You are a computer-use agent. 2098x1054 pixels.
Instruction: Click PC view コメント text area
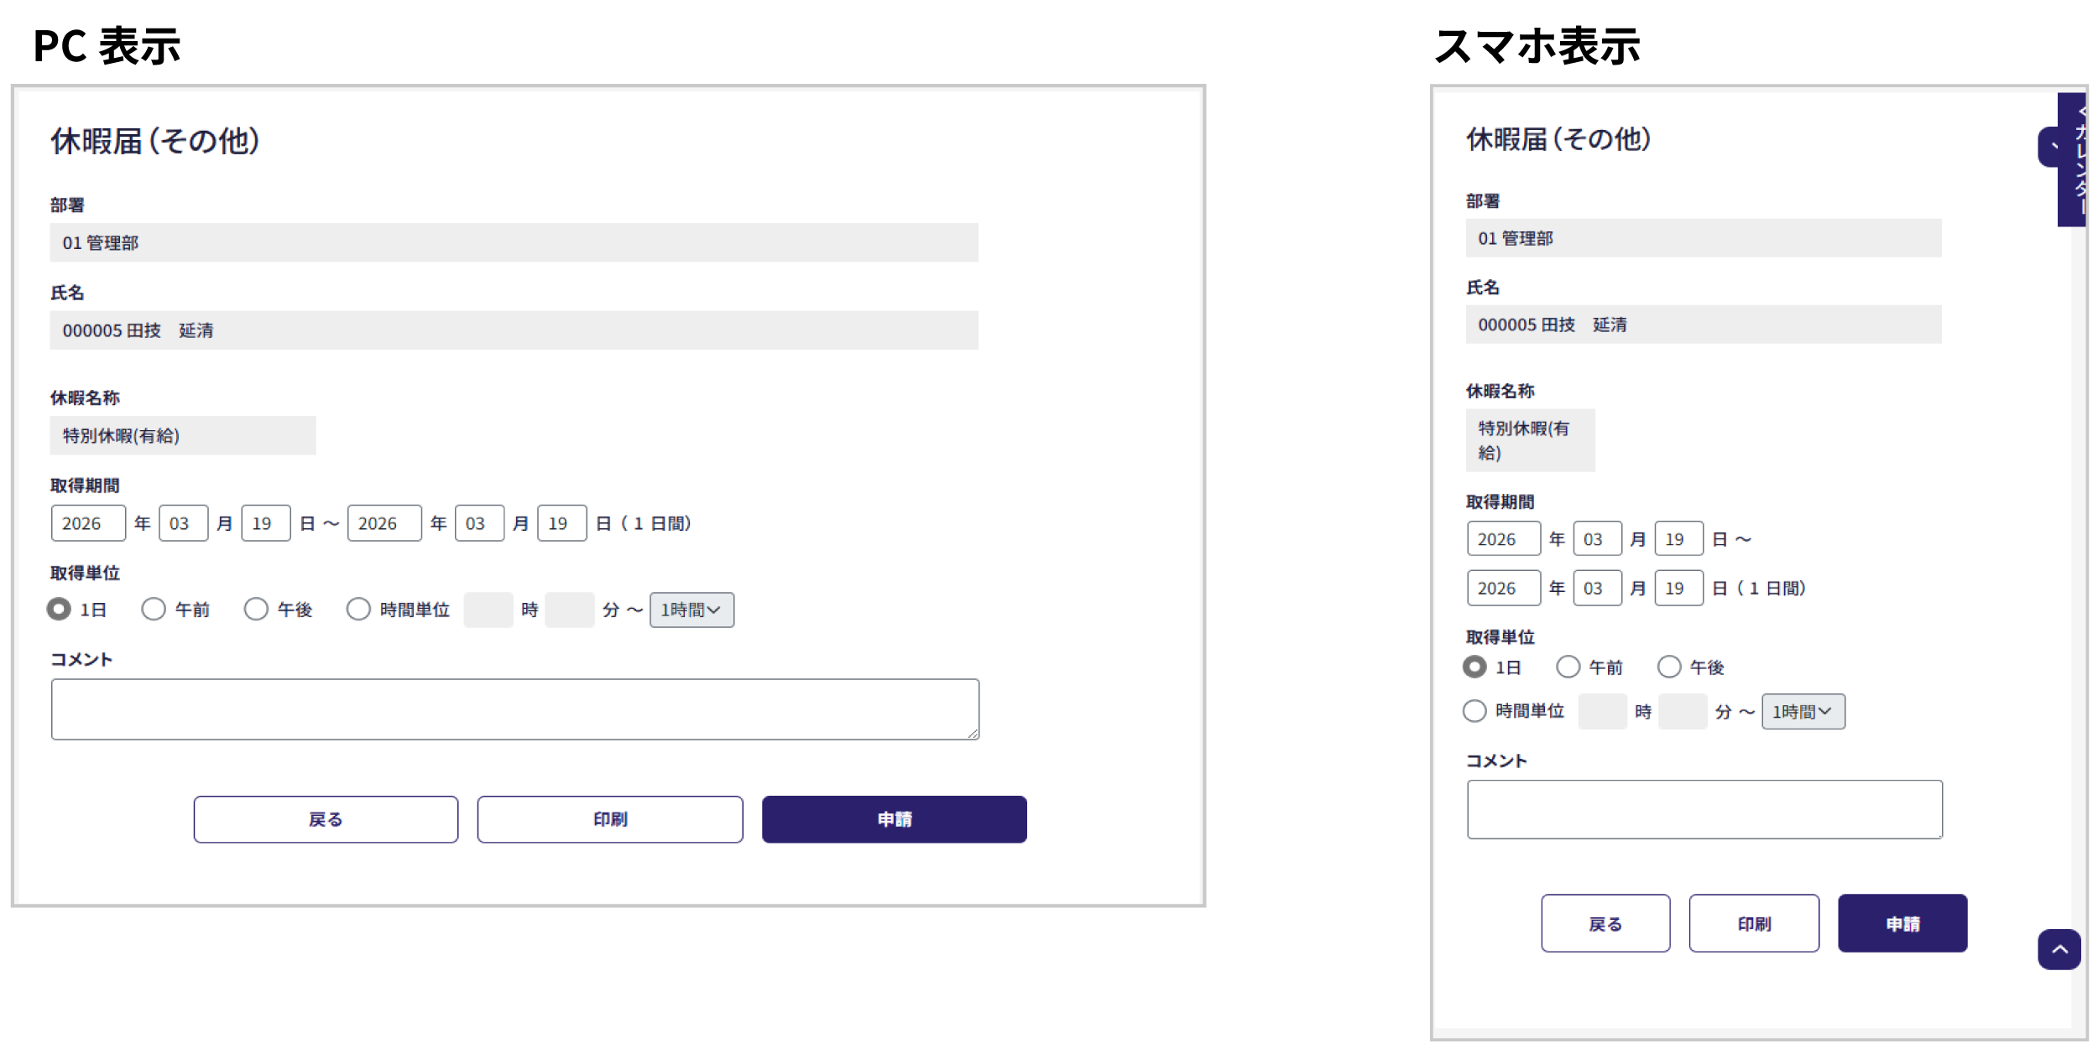point(514,709)
